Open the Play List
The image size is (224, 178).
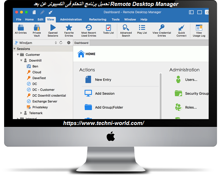pyautogui.click(x=142, y=29)
